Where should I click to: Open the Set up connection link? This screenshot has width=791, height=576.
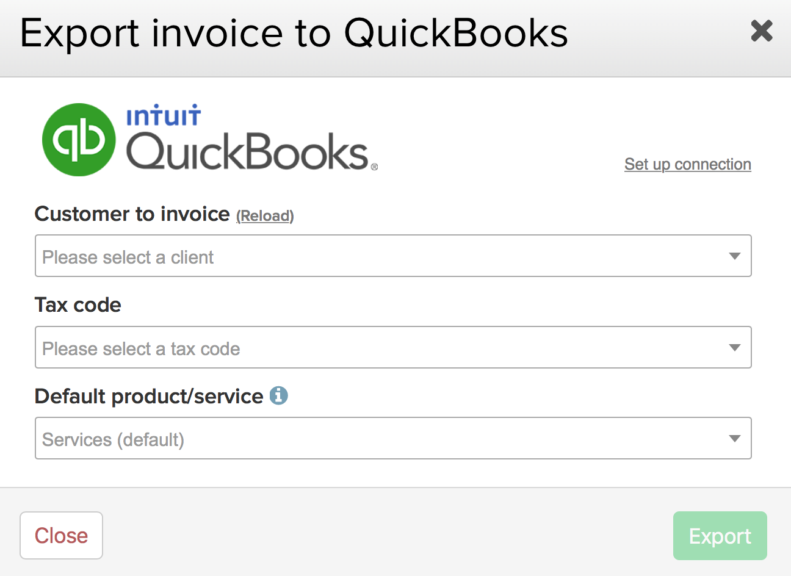688,164
